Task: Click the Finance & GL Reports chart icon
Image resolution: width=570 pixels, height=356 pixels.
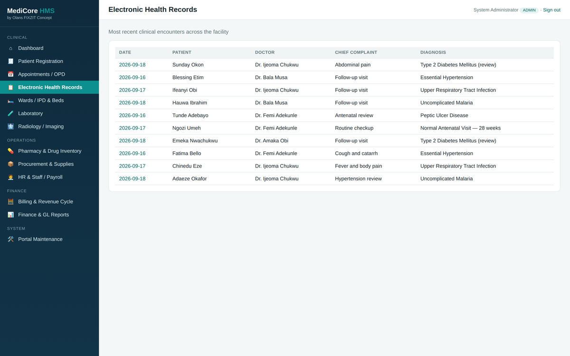Action: click(x=10, y=215)
